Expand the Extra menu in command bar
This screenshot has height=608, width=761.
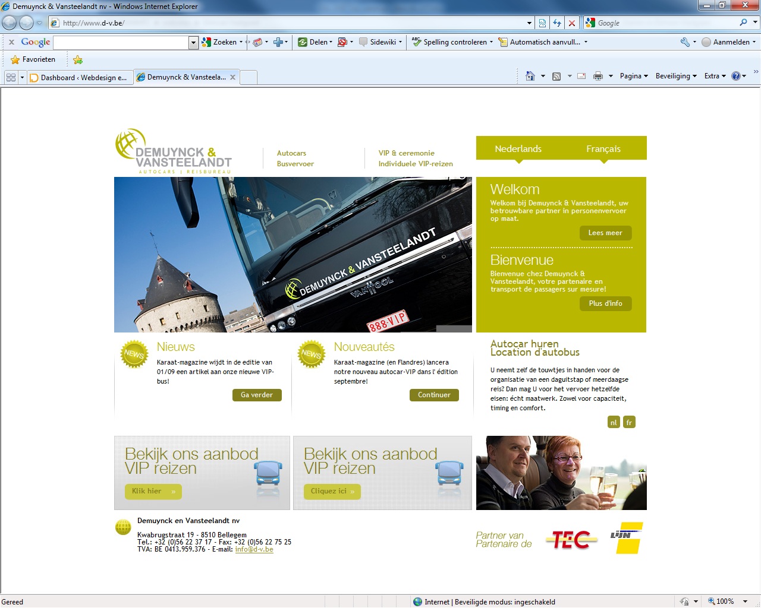point(715,76)
